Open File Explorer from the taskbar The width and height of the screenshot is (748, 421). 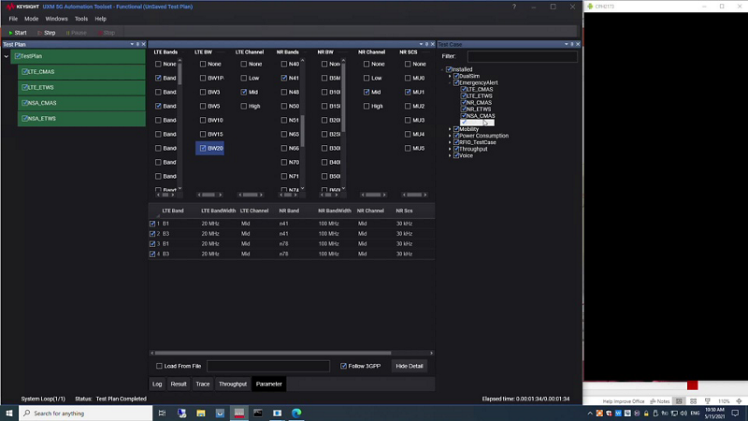tap(201, 413)
